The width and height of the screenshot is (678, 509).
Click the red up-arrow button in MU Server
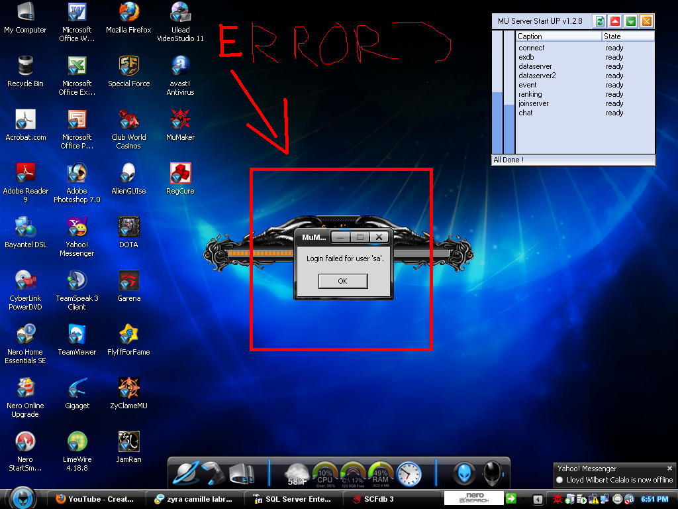tap(615, 21)
